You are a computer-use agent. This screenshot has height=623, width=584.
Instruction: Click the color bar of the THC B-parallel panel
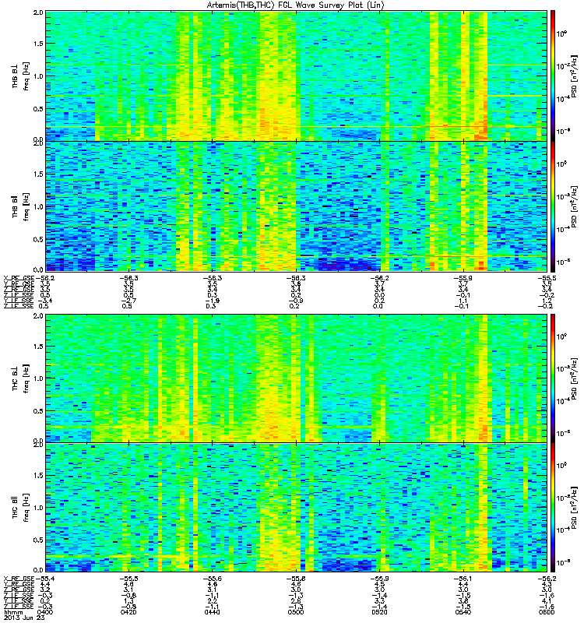(x=552, y=508)
